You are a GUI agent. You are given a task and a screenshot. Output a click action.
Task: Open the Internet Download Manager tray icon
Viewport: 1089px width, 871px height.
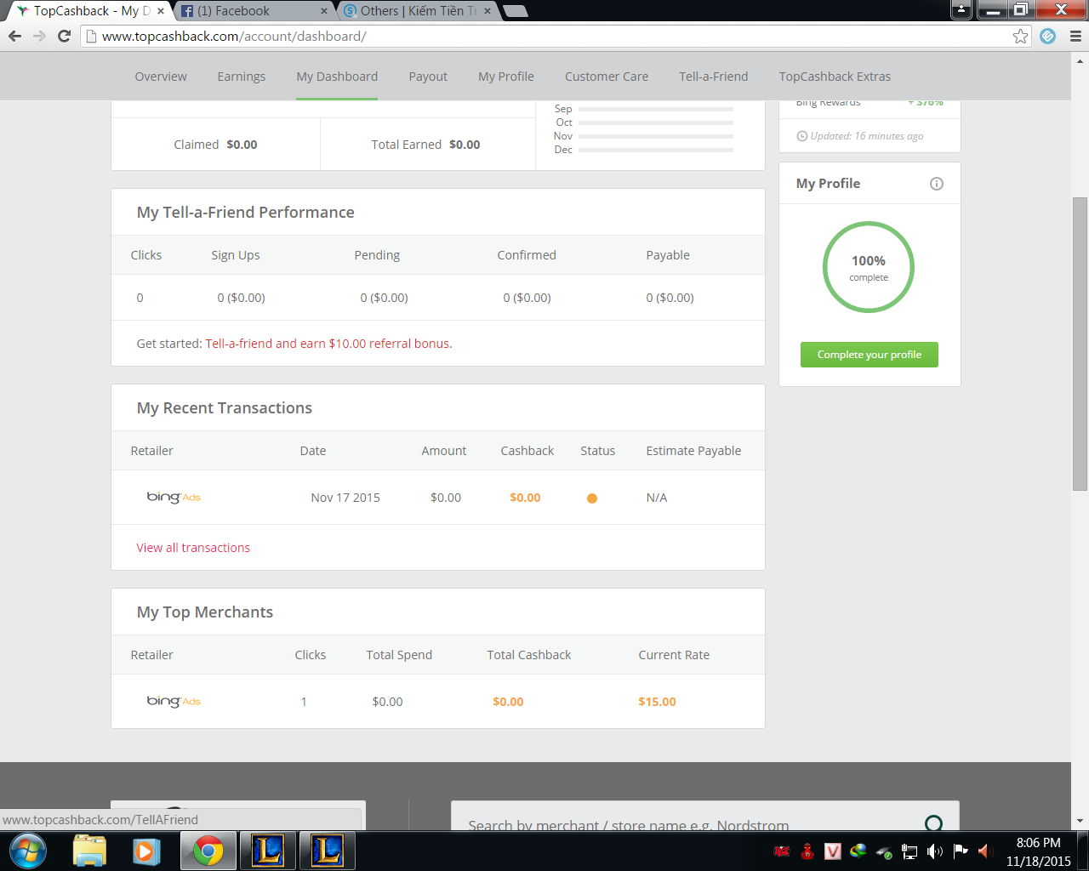[x=858, y=851]
